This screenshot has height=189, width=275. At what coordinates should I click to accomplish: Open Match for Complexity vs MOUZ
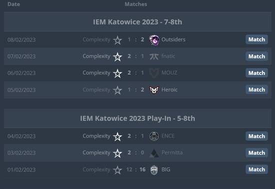[x=256, y=73]
